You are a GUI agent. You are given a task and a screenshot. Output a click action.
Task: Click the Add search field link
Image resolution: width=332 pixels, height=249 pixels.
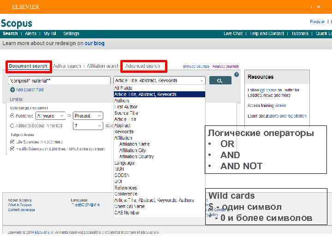[30, 90]
